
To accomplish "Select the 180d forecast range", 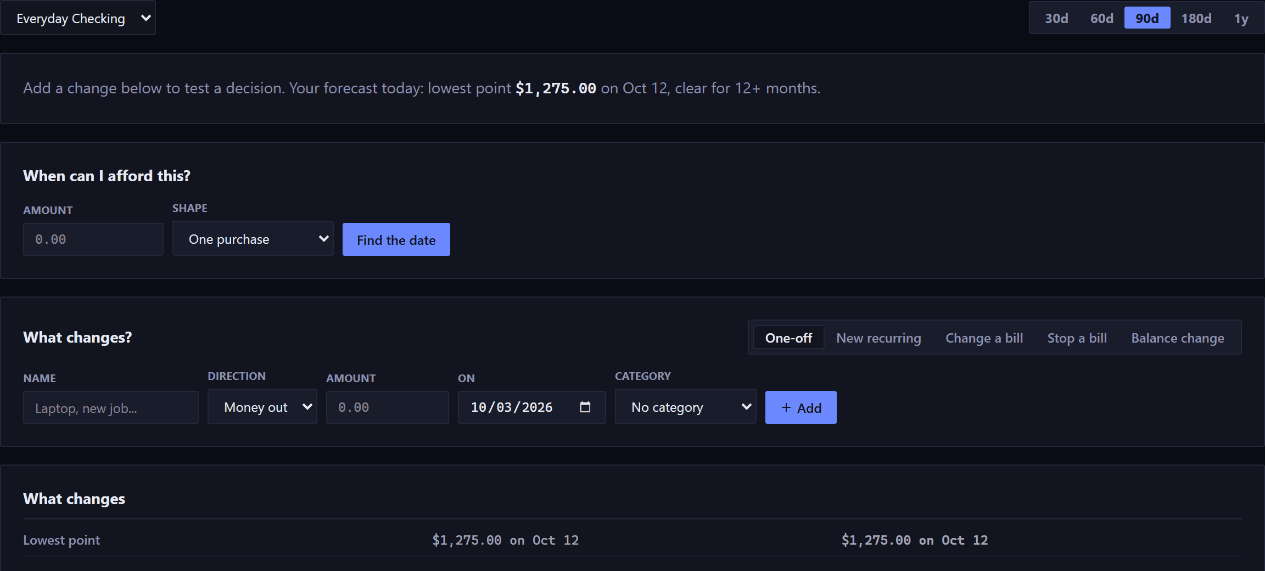I will pos(1196,18).
